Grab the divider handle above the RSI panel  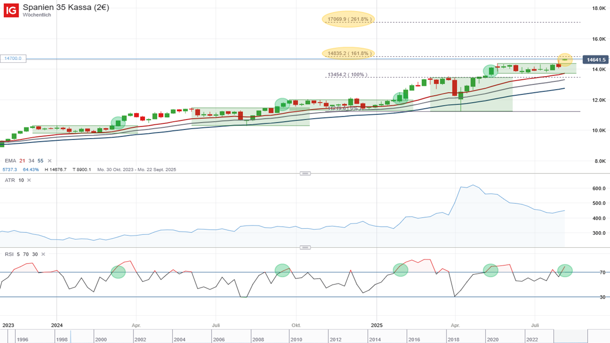(305, 247)
